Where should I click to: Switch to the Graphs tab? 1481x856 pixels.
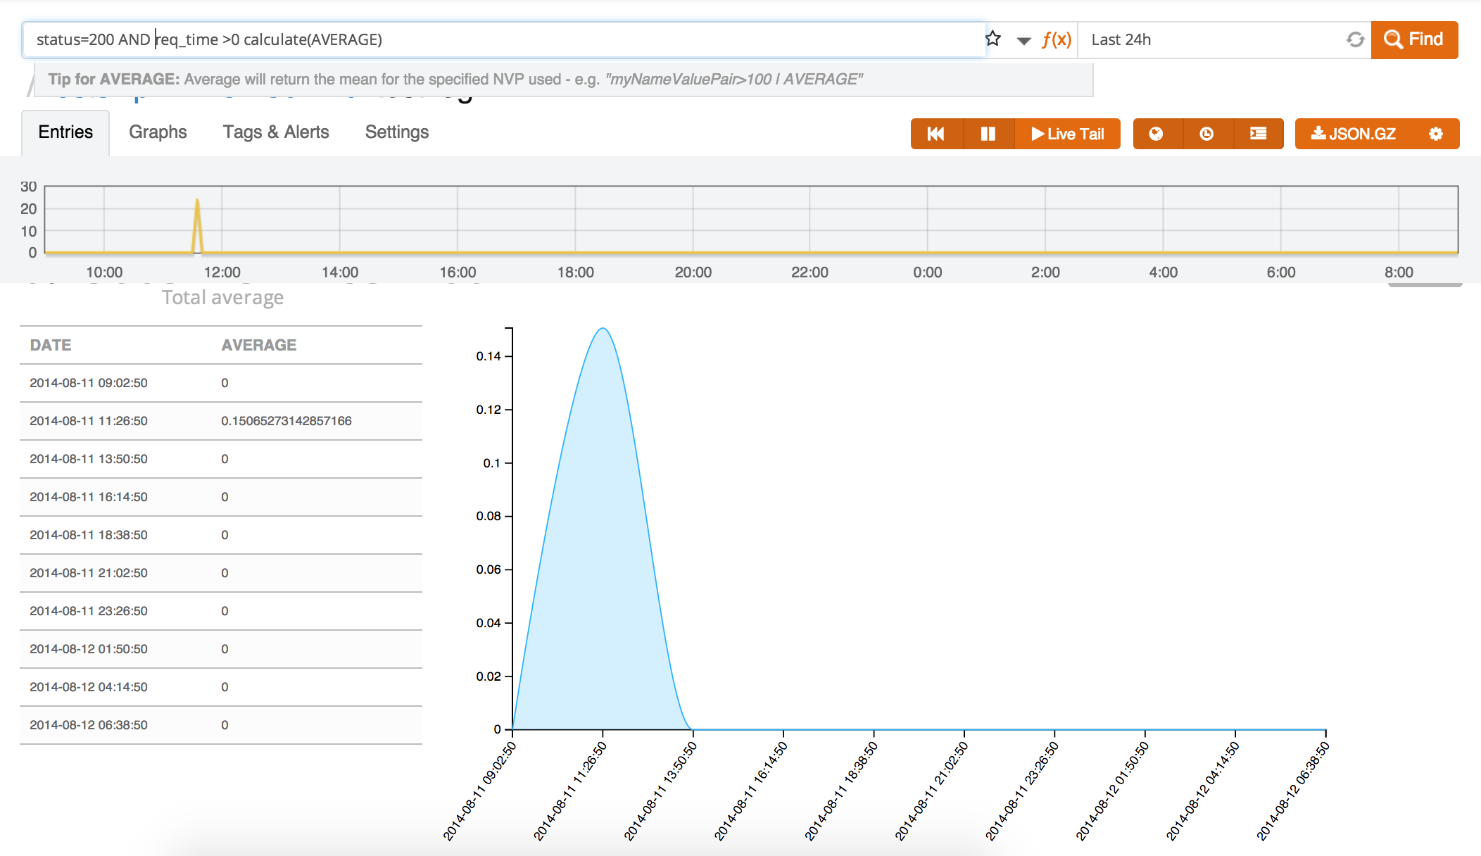tap(158, 132)
